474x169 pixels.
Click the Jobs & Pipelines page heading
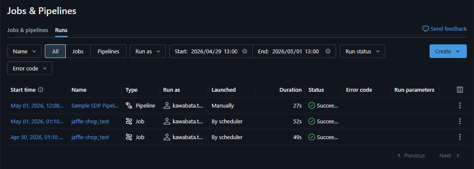click(42, 11)
